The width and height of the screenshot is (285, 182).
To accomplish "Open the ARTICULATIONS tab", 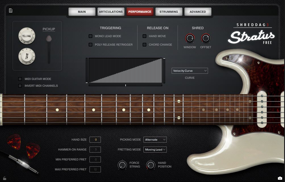I will (111, 12).
